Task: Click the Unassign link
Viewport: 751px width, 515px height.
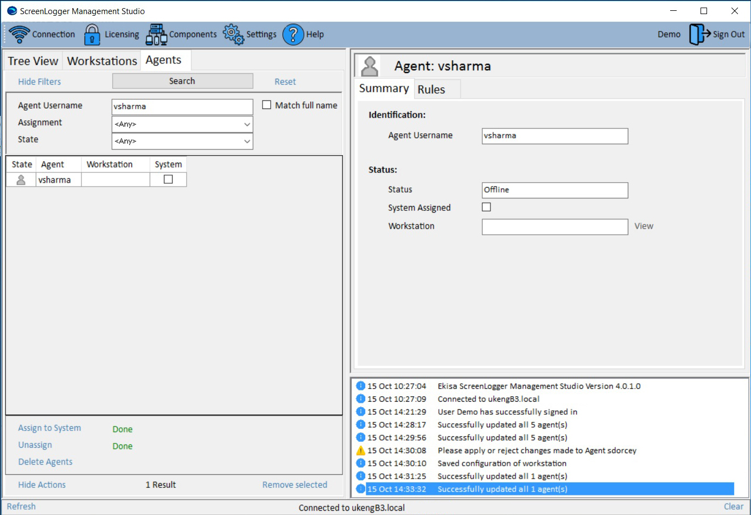Action: pos(35,445)
